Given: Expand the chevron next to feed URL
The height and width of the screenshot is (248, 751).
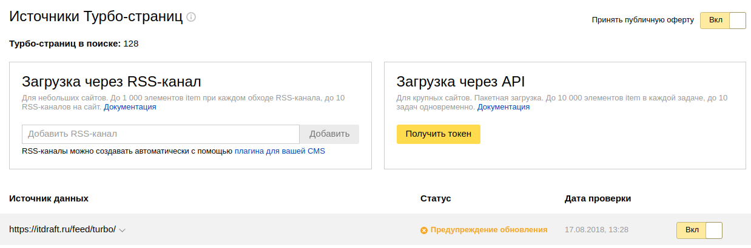Looking at the screenshot, I should click(123, 230).
